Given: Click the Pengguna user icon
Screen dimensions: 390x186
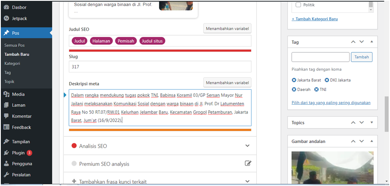Looking at the screenshot, I should click(x=6, y=163).
